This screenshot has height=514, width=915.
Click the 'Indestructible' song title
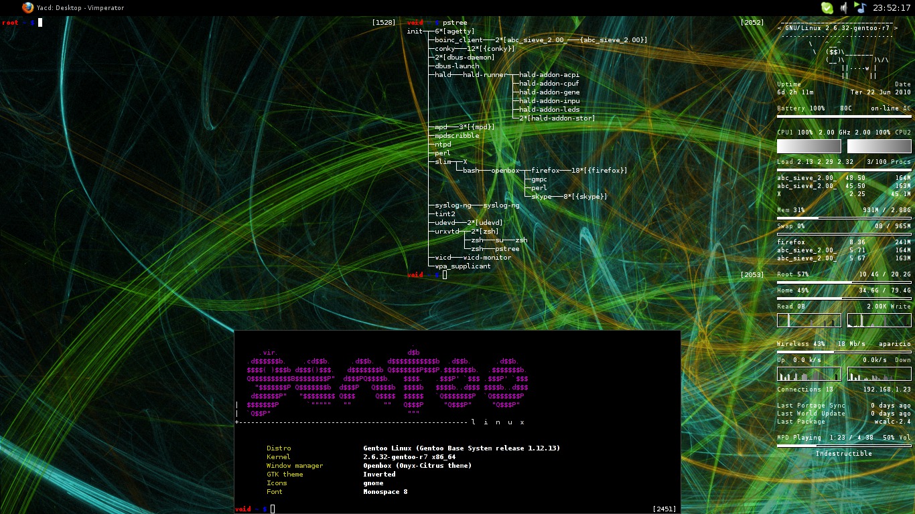click(x=843, y=454)
